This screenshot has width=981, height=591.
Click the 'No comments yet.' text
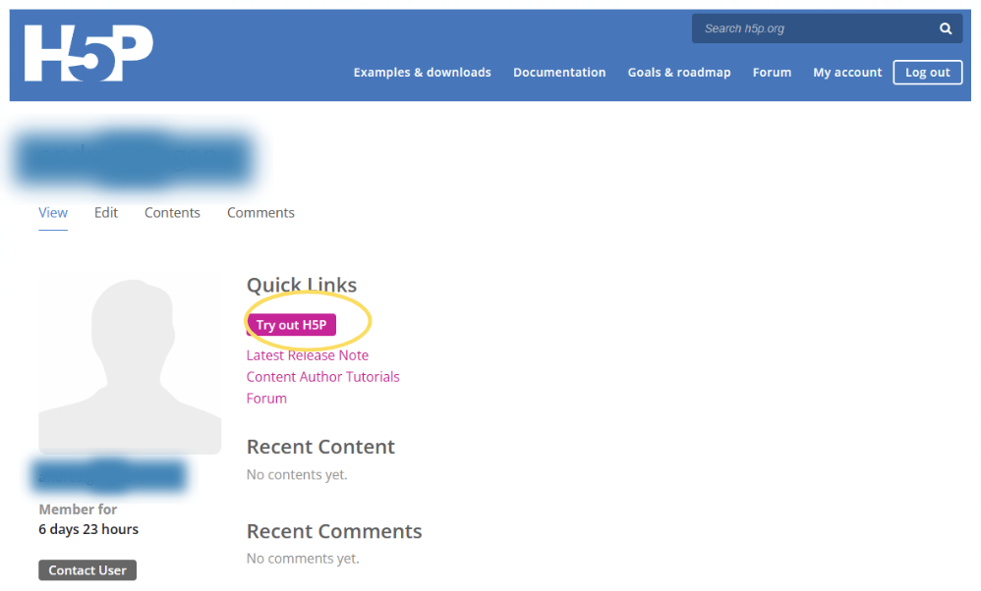[x=303, y=559]
